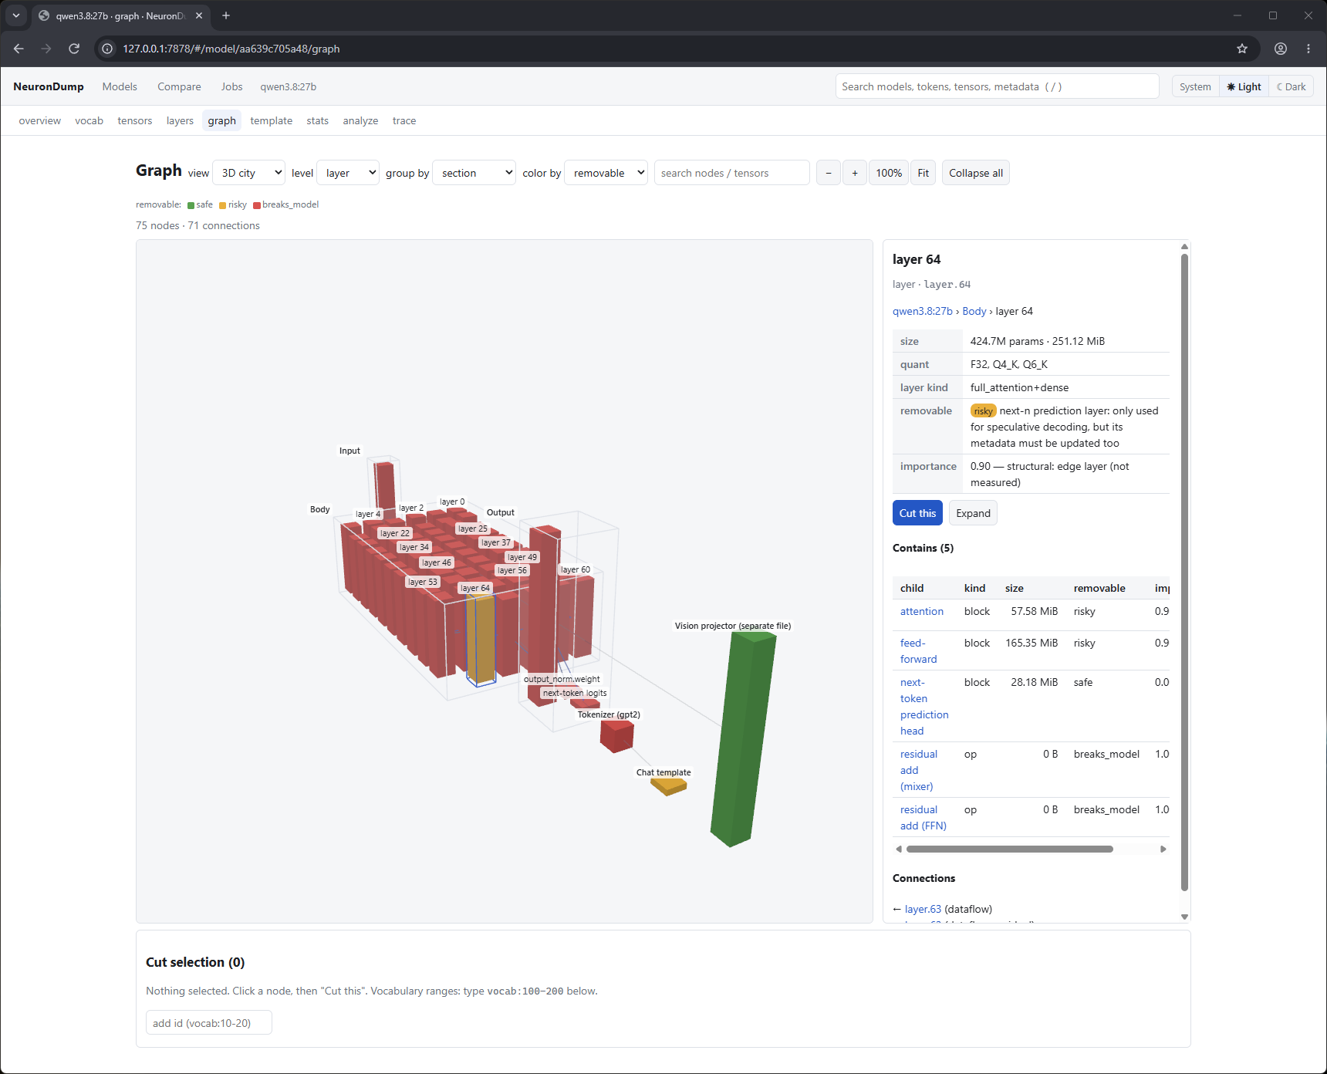Open the level dropdown set to layer
The height and width of the screenshot is (1074, 1327).
click(x=348, y=173)
